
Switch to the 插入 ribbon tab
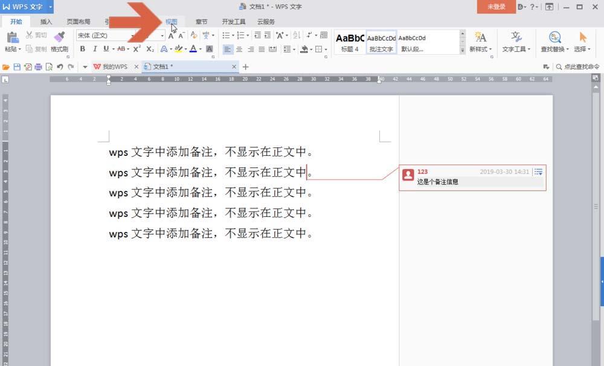(47, 21)
